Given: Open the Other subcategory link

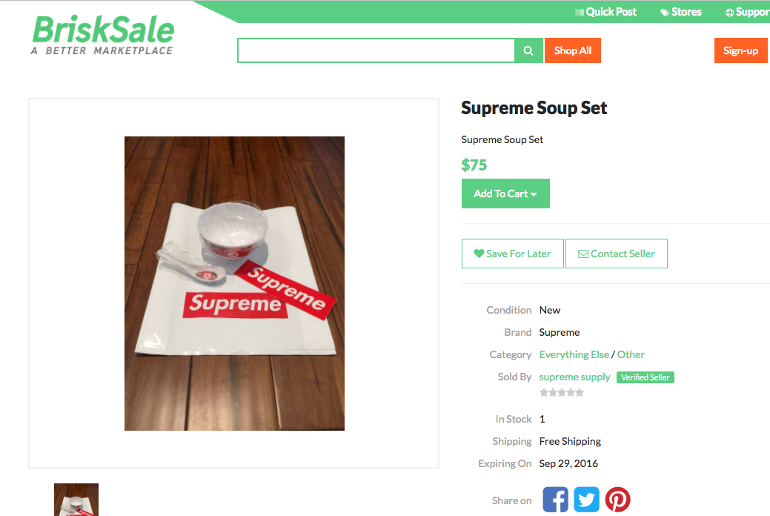Looking at the screenshot, I should pos(631,354).
